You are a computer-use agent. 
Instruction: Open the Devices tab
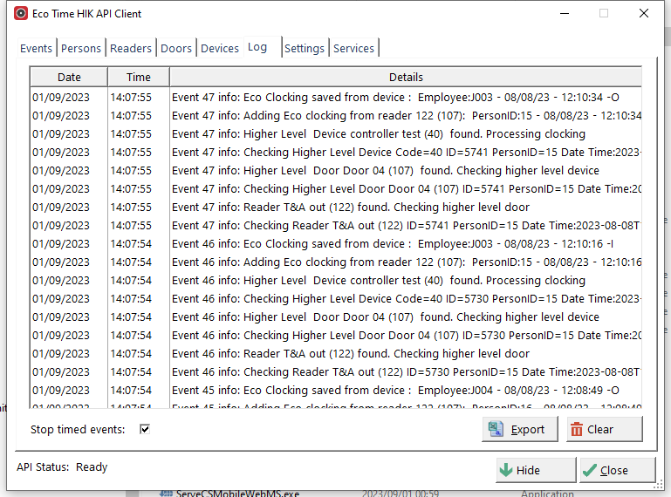(220, 49)
